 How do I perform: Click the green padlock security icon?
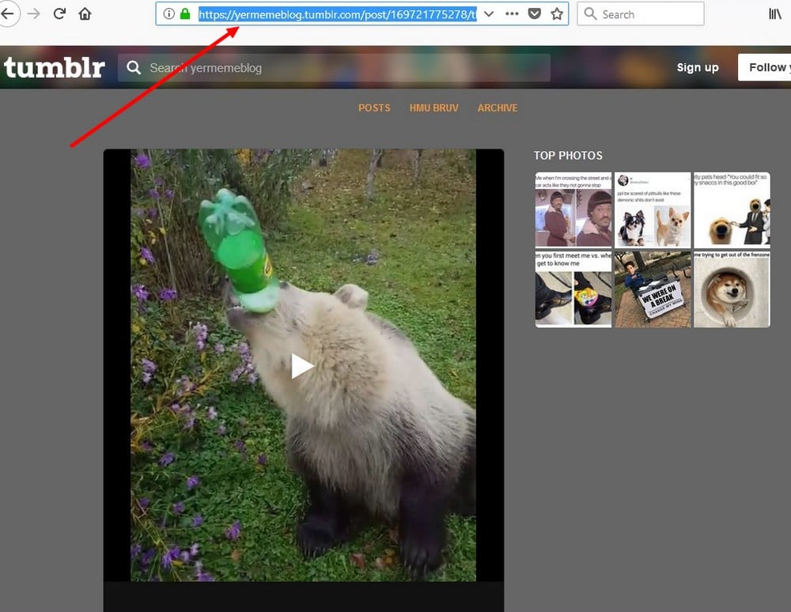tap(185, 13)
